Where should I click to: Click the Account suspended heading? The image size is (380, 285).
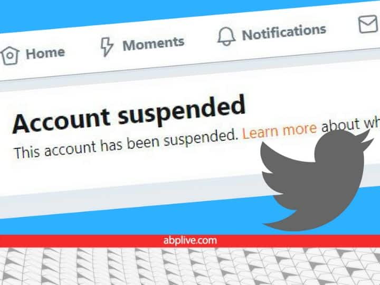point(129,115)
